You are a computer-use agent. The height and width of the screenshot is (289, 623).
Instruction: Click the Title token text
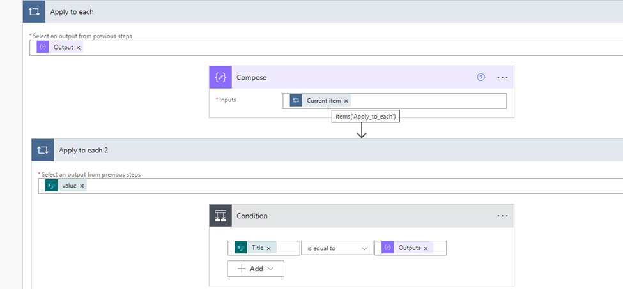coord(258,248)
